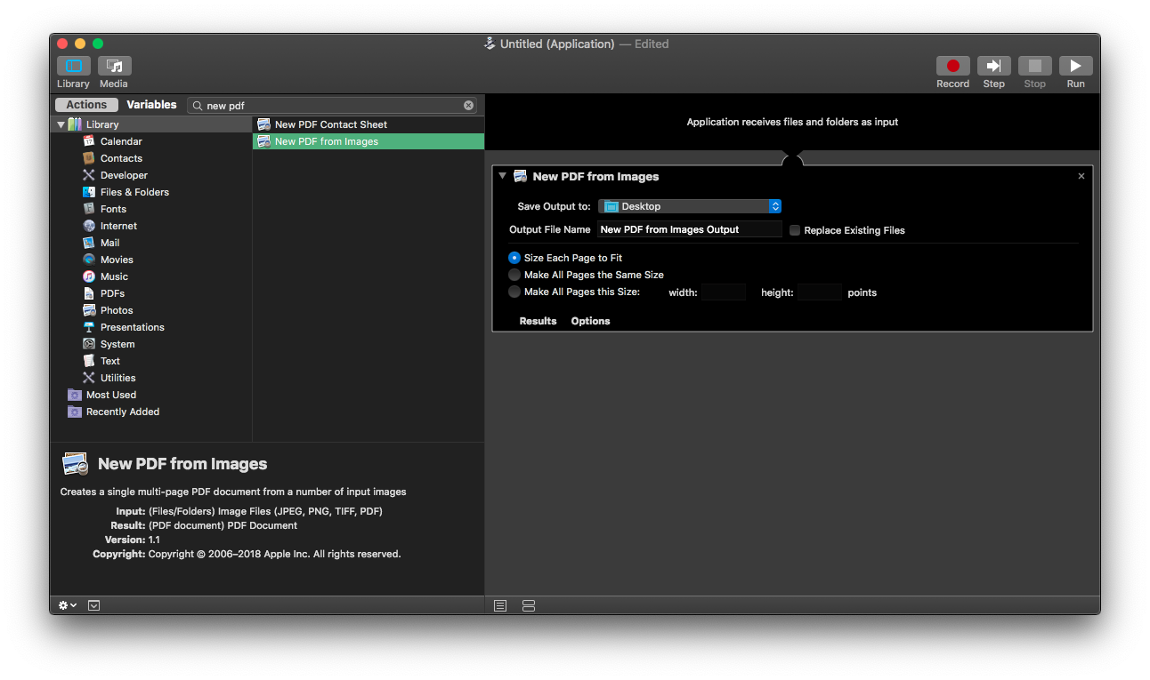This screenshot has width=1150, height=680.
Task: Select the Mail category icon
Action: [89, 243]
